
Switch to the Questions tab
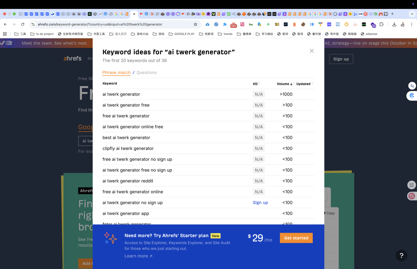pyautogui.click(x=147, y=72)
